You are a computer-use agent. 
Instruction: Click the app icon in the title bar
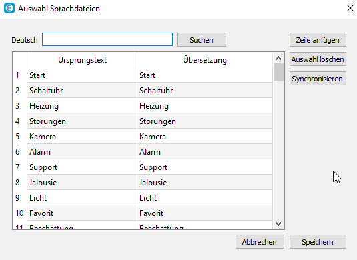9,8
